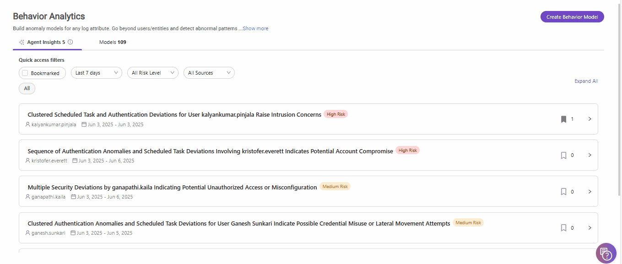622x264 pixels.
Task: Click the Create Behavior Model button
Action: pyautogui.click(x=572, y=17)
